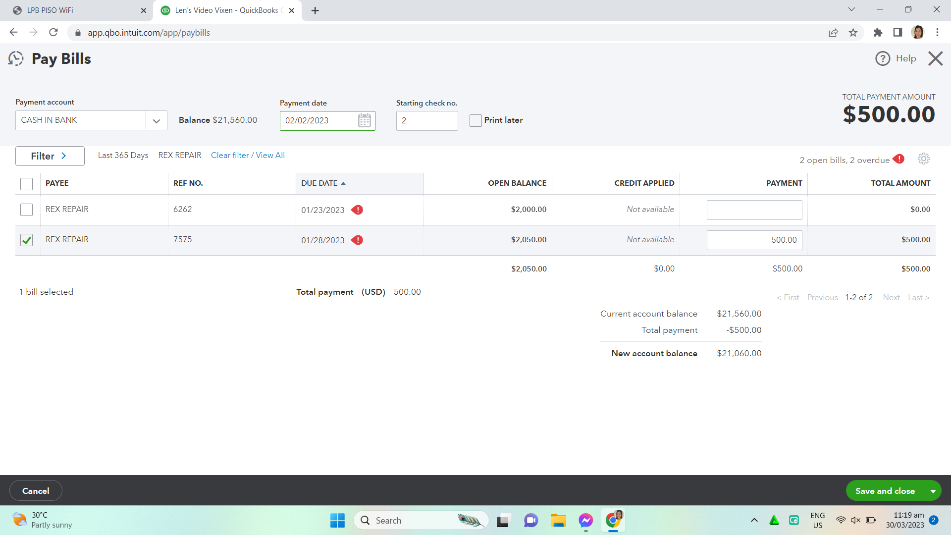Open the table settings gear icon
Image resolution: width=951 pixels, height=535 pixels.
point(923,159)
